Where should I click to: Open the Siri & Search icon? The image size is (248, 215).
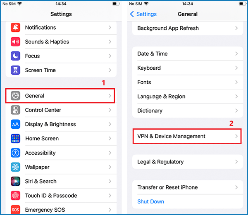pos(15,181)
